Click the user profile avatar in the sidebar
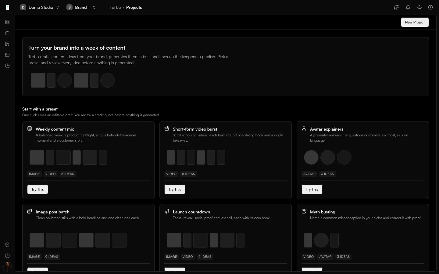The image size is (439, 274). point(7,267)
